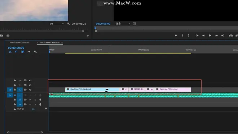Viewport: 238px width, 134px height.
Task: Open the Button Editor plus in Source monitor
Action: coord(88,36)
